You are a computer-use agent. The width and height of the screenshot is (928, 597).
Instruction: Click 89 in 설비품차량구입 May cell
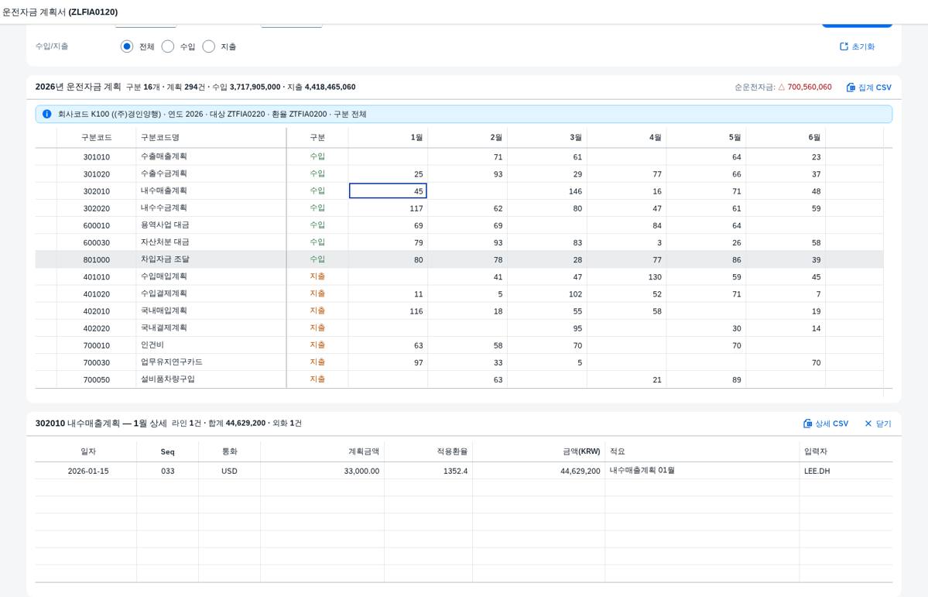click(736, 380)
